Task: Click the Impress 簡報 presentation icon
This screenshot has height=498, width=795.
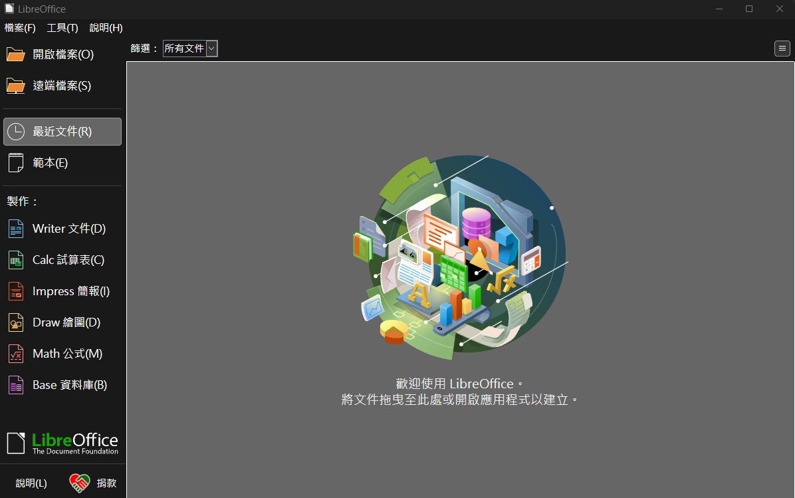Action: pyautogui.click(x=16, y=291)
